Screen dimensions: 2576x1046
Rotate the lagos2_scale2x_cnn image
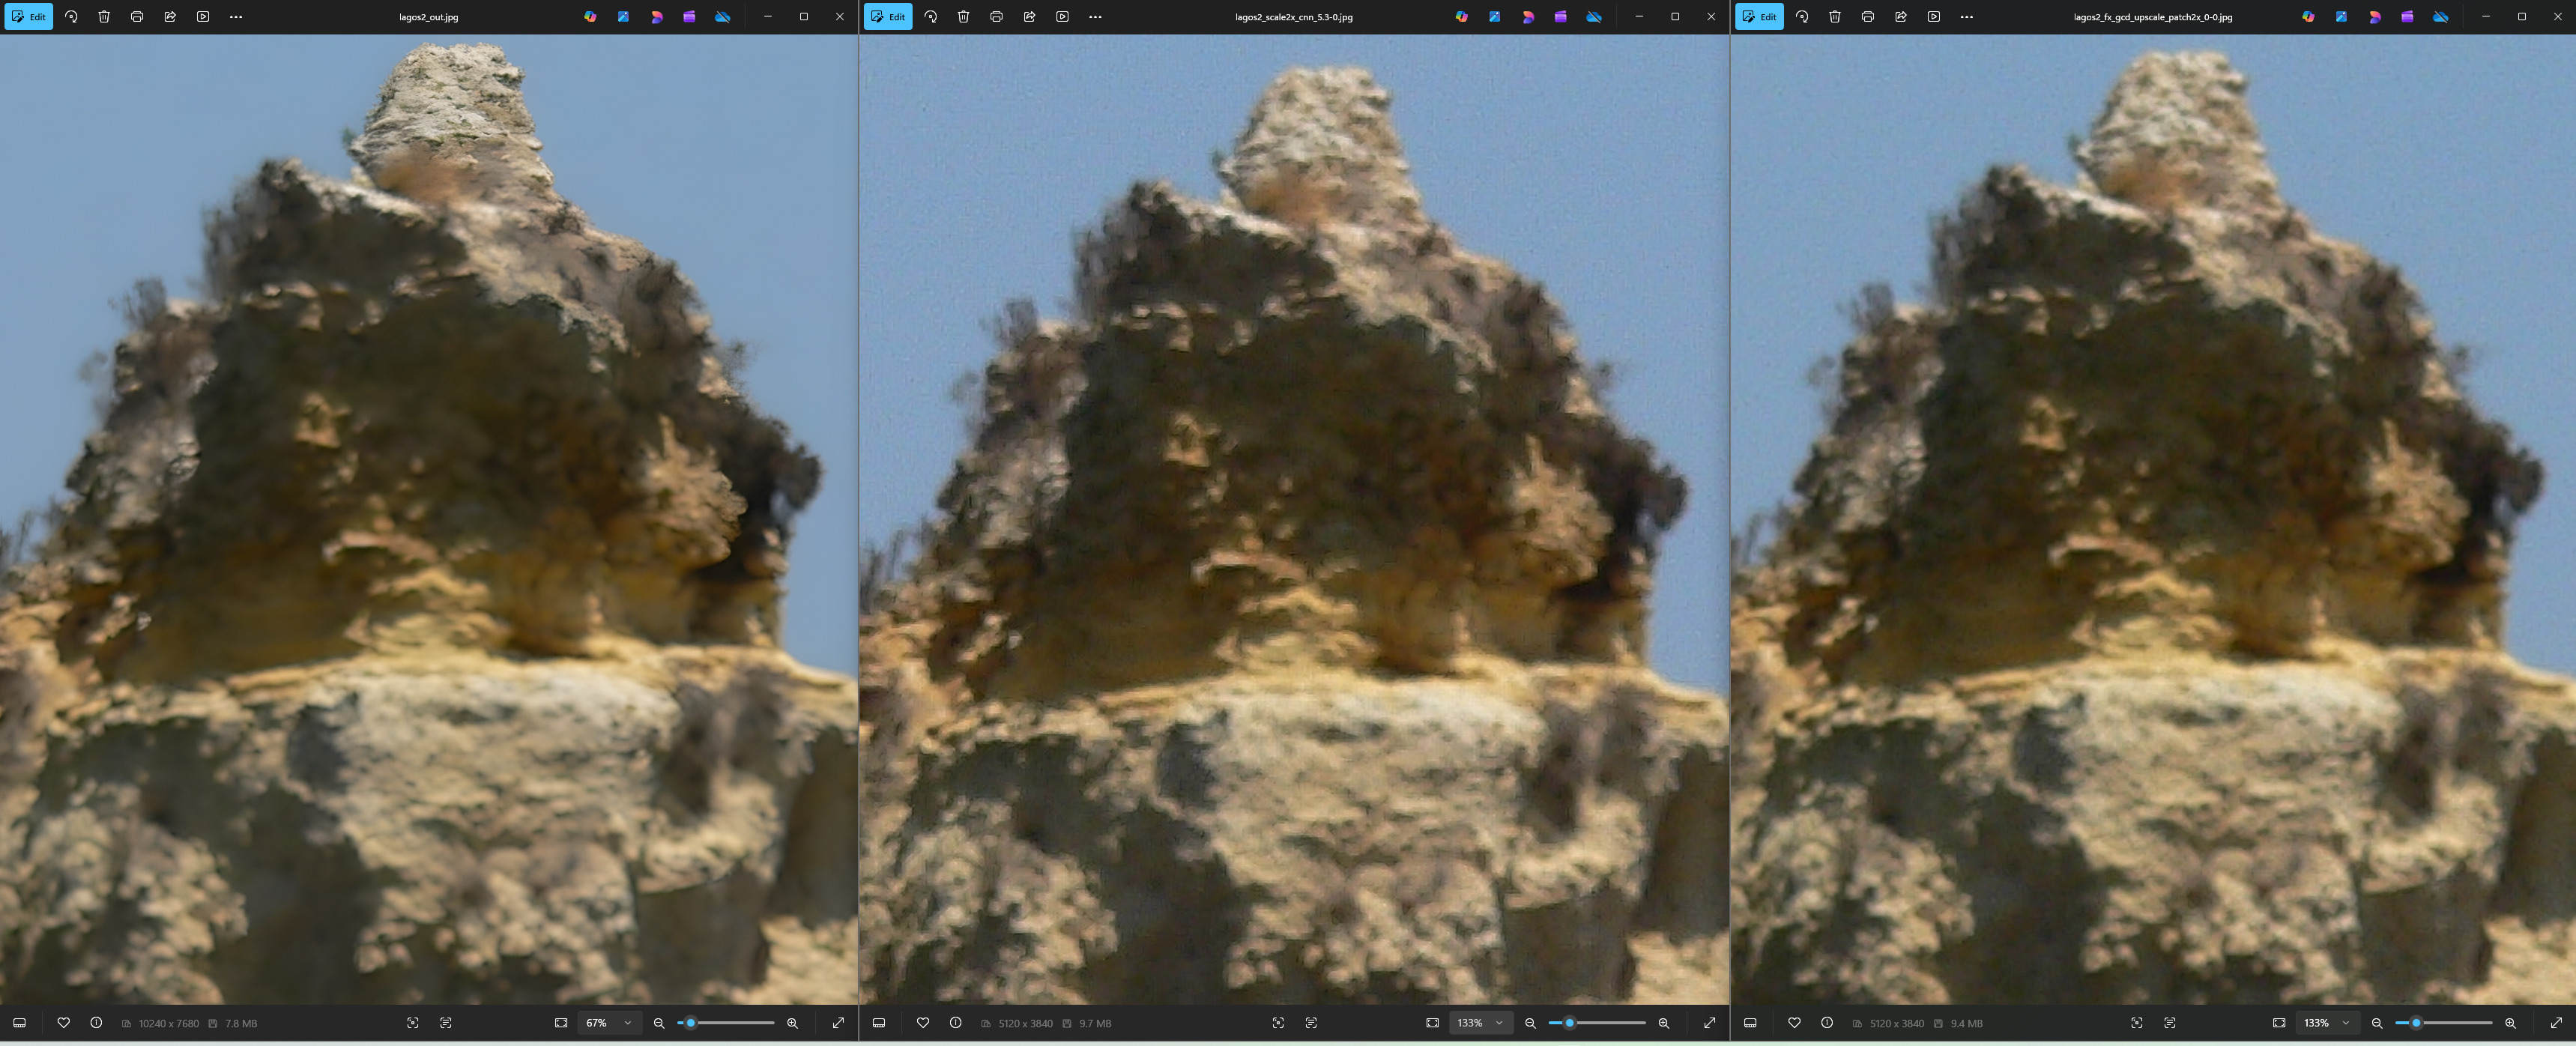click(930, 17)
